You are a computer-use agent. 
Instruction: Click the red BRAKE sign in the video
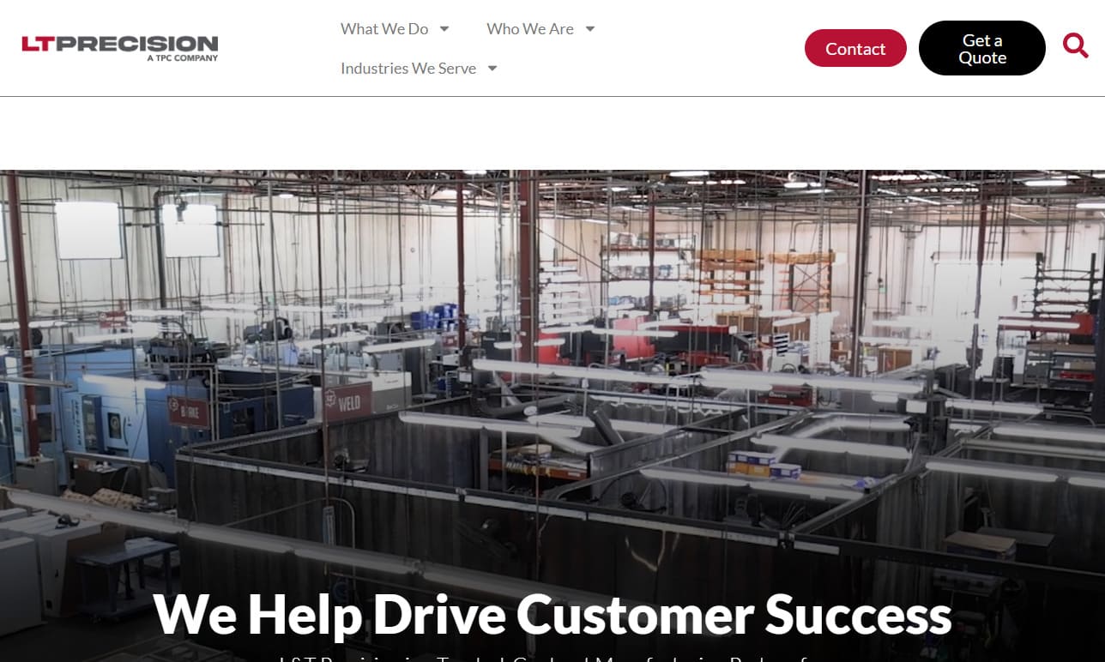pyautogui.click(x=189, y=412)
